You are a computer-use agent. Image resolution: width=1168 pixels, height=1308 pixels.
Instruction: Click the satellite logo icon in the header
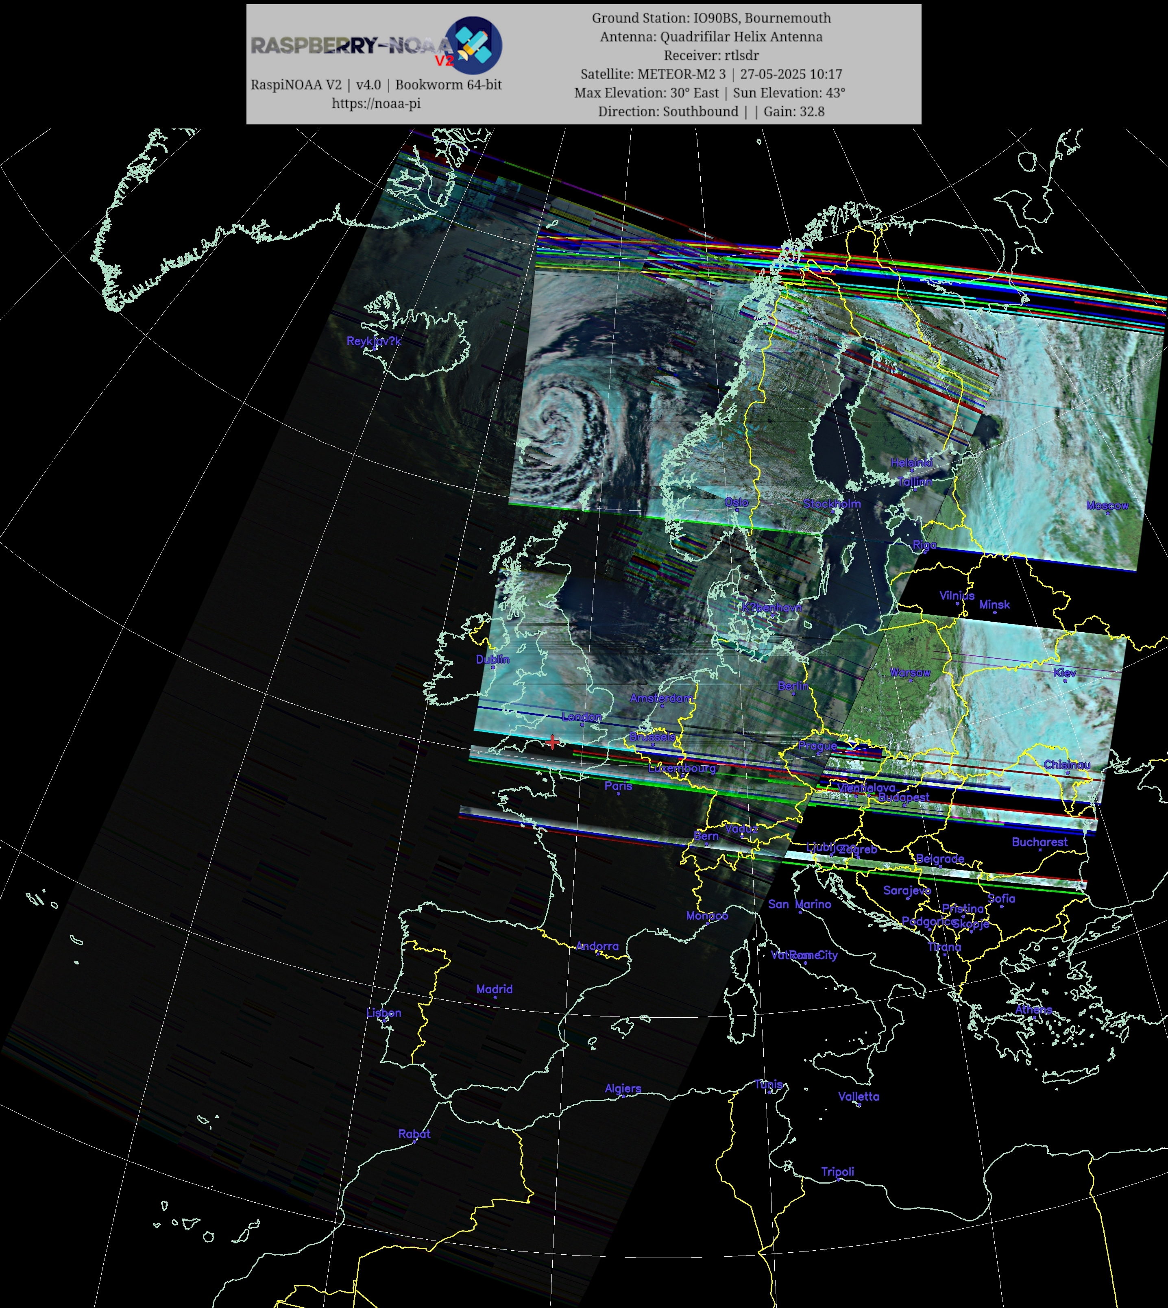474,46
